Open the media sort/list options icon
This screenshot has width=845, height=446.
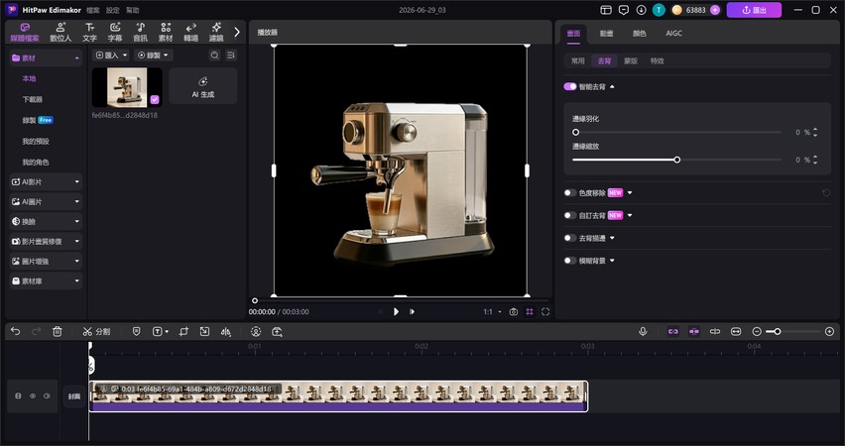(231, 55)
